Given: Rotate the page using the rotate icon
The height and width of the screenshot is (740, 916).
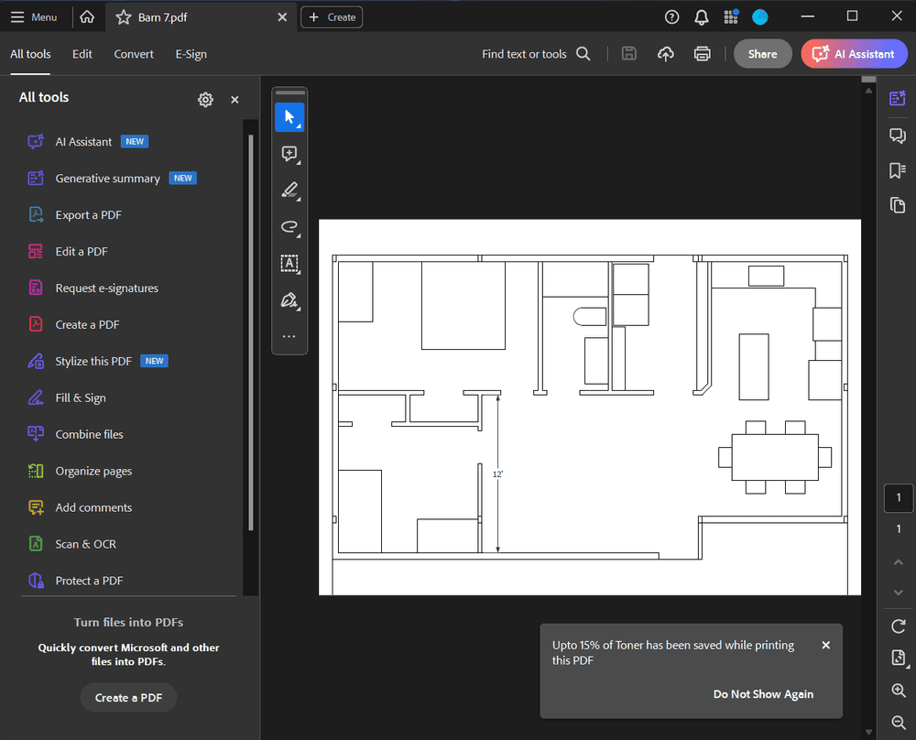Looking at the screenshot, I should [x=898, y=626].
